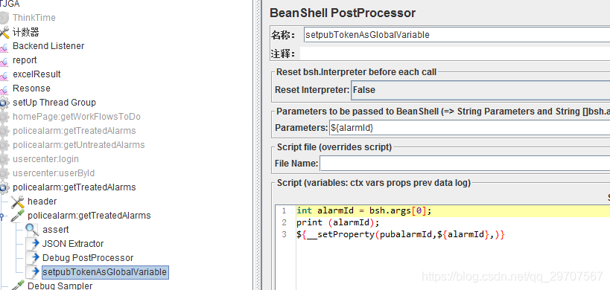The image size is (610, 290).
Task: Click the BeanShell PostProcessor title
Action: click(343, 13)
